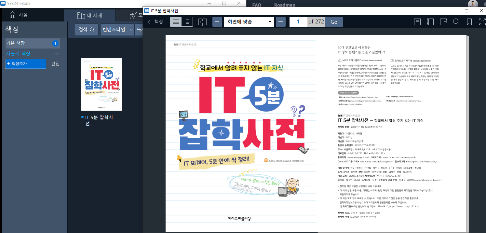The image size is (486, 233).
Task: Click the page number input field
Action: [298, 22]
